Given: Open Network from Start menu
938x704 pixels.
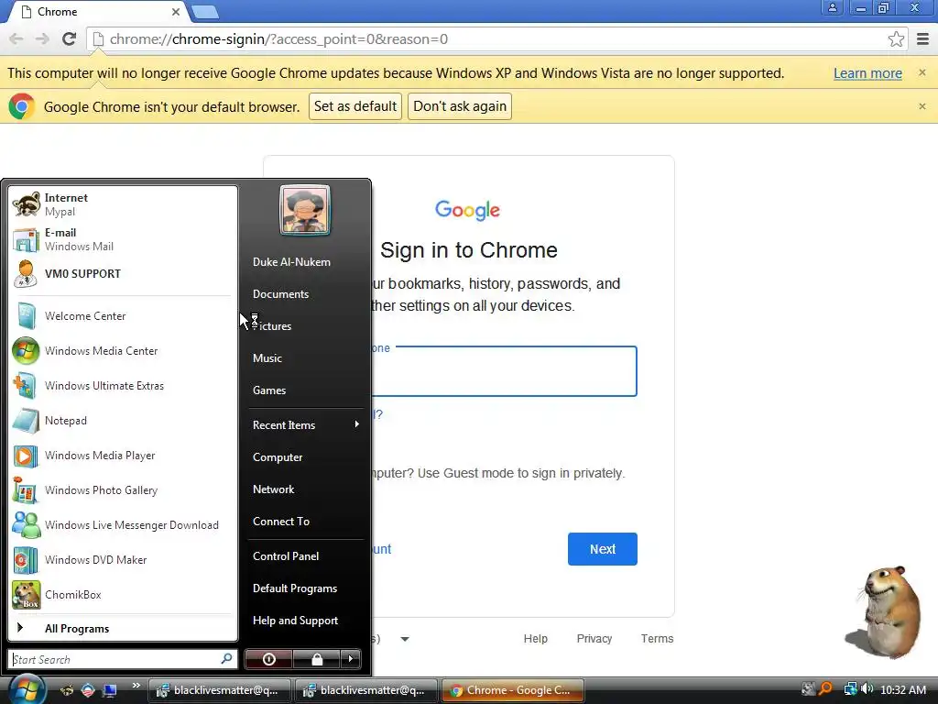Looking at the screenshot, I should coord(273,489).
